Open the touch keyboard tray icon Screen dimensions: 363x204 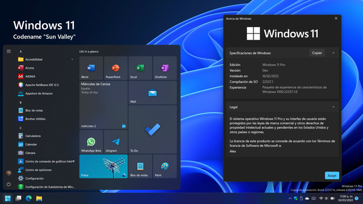314,198
